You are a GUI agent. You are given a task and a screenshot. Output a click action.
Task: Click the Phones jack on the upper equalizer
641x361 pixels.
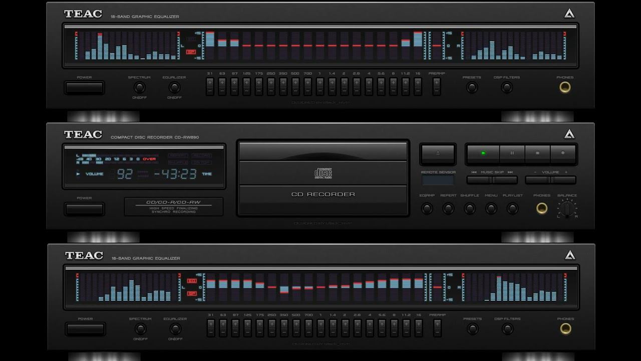[x=565, y=87]
